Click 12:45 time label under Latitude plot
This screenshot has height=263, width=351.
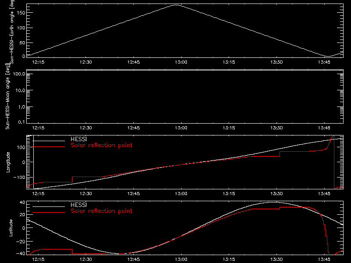134,259
